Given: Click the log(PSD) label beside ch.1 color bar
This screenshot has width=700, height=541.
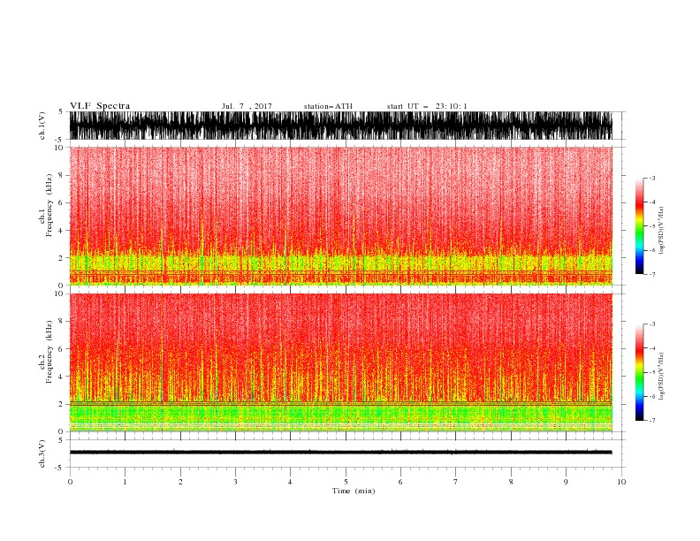Looking at the screenshot, I should tap(661, 231).
